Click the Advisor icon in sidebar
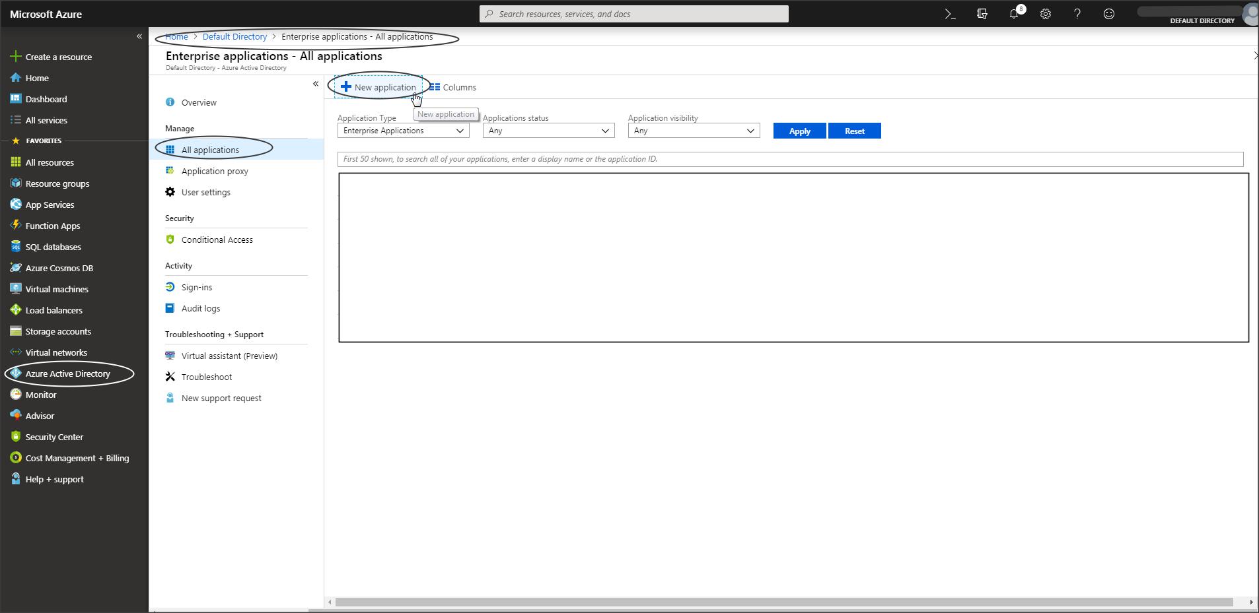 point(16,416)
